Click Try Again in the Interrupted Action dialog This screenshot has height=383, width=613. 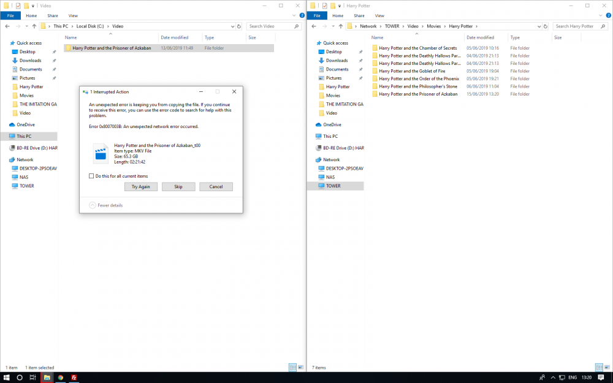pyautogui.click(x=141, y=187)
